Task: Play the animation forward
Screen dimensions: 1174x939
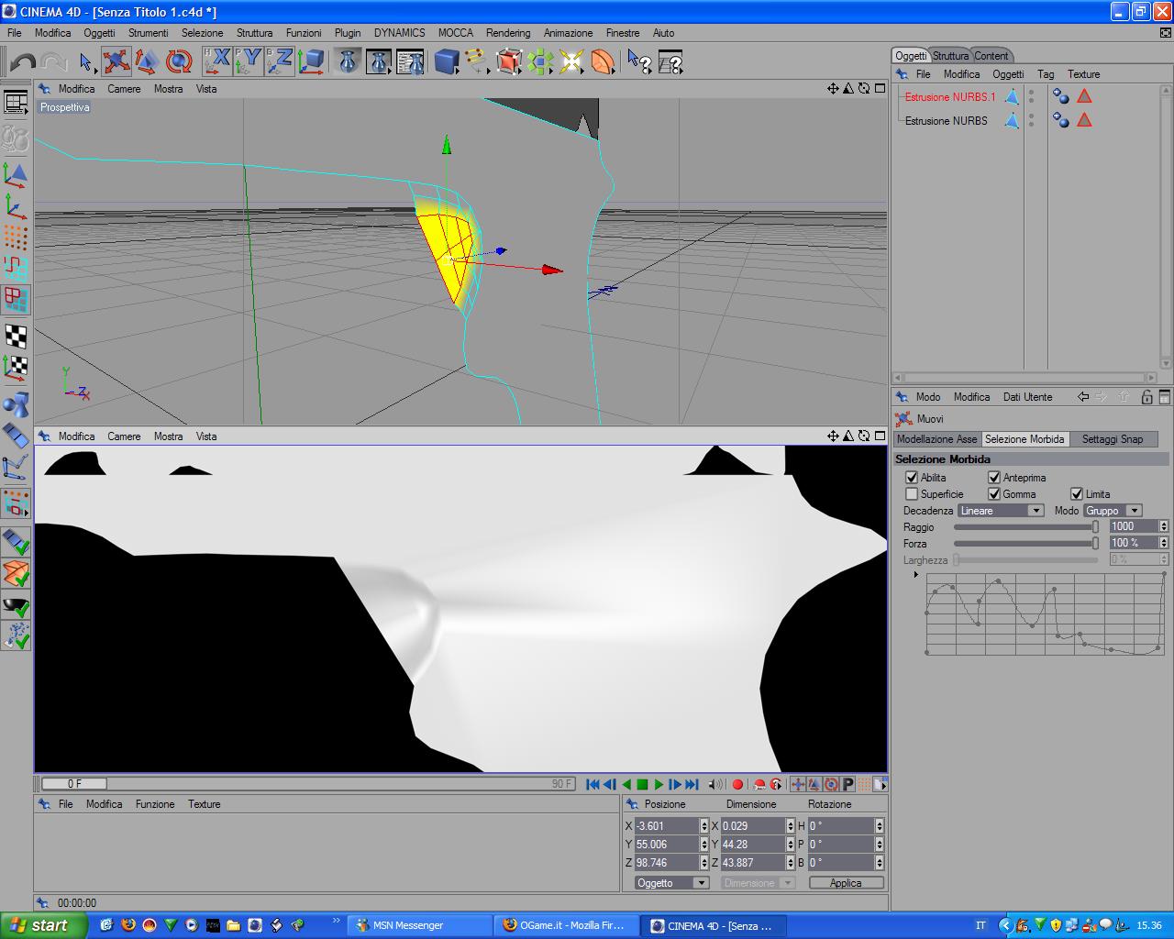Action: click(x=659, y=784)
